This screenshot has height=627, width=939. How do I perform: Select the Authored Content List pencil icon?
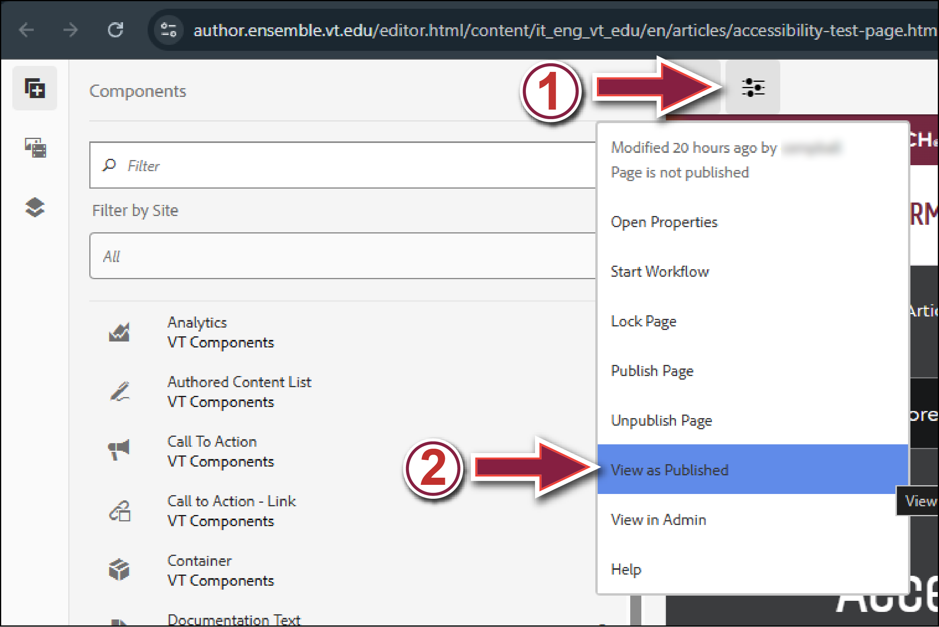tap(119, 392)
